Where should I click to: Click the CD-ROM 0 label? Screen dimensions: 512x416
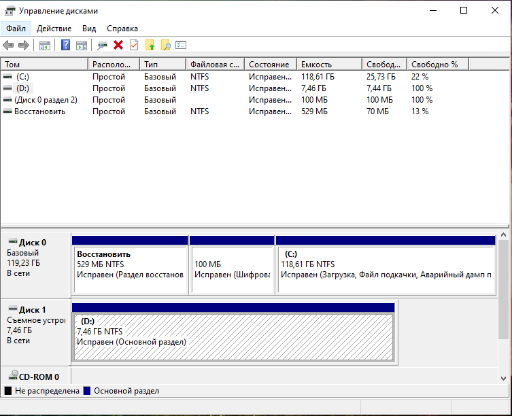pos(39,377)
